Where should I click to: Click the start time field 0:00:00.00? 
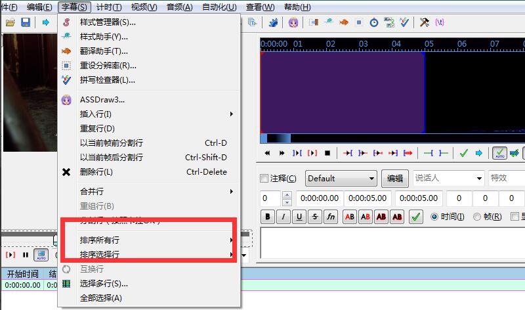pyautogui.click(x=320, y=198)
